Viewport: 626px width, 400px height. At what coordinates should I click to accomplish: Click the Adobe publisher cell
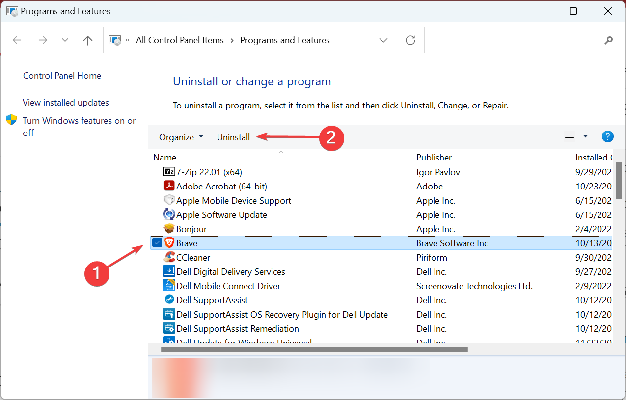tap(430, 187)
